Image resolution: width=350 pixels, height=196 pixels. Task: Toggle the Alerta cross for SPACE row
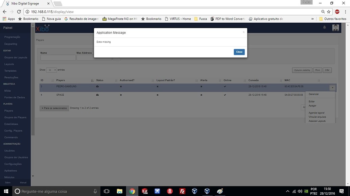201,95
